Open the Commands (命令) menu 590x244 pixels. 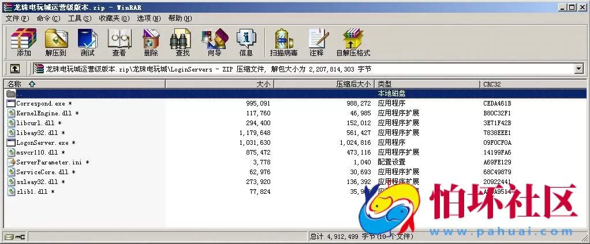[48, 18]
